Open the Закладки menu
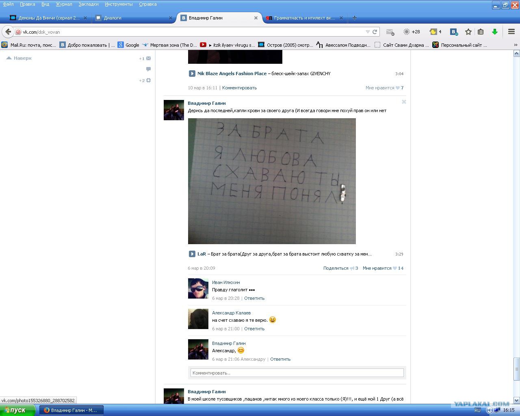The width and height of the screenshot is (520, 416). click(89, 4)
